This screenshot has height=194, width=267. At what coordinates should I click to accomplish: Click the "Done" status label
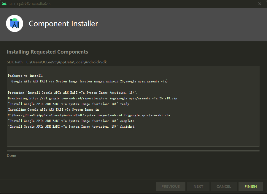click(x=11, y=156)
